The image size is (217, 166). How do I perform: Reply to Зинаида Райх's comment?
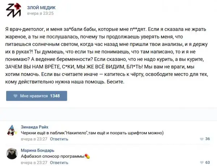[59, 139]
